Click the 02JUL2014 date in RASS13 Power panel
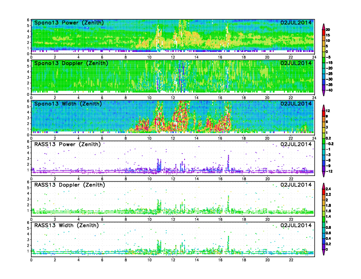 (296, 145)
